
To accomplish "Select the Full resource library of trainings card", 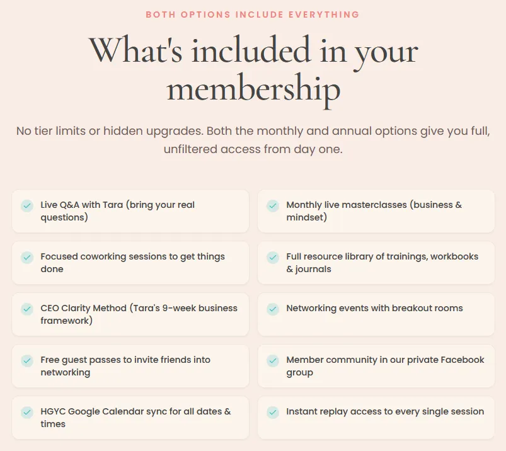I will point(376,263).
